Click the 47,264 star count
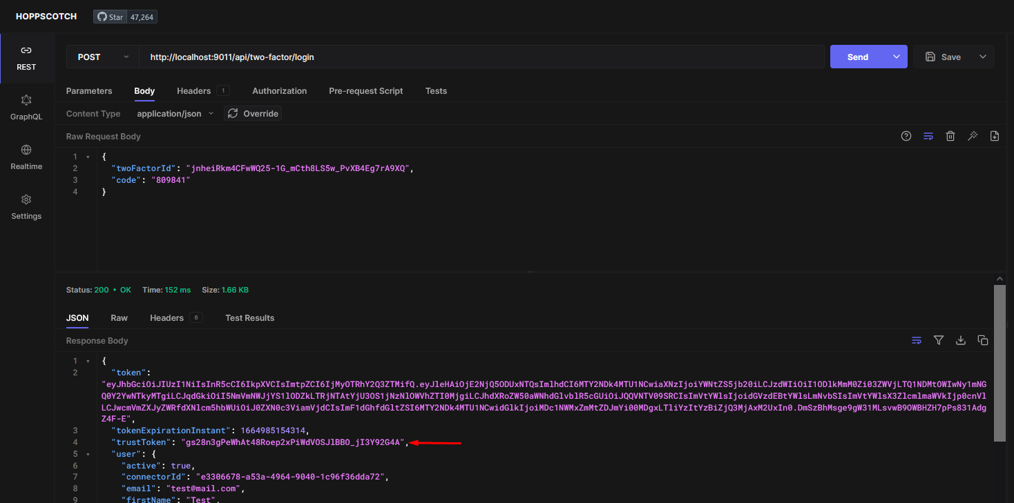The image size is (1014, 503). coord(142,17)
